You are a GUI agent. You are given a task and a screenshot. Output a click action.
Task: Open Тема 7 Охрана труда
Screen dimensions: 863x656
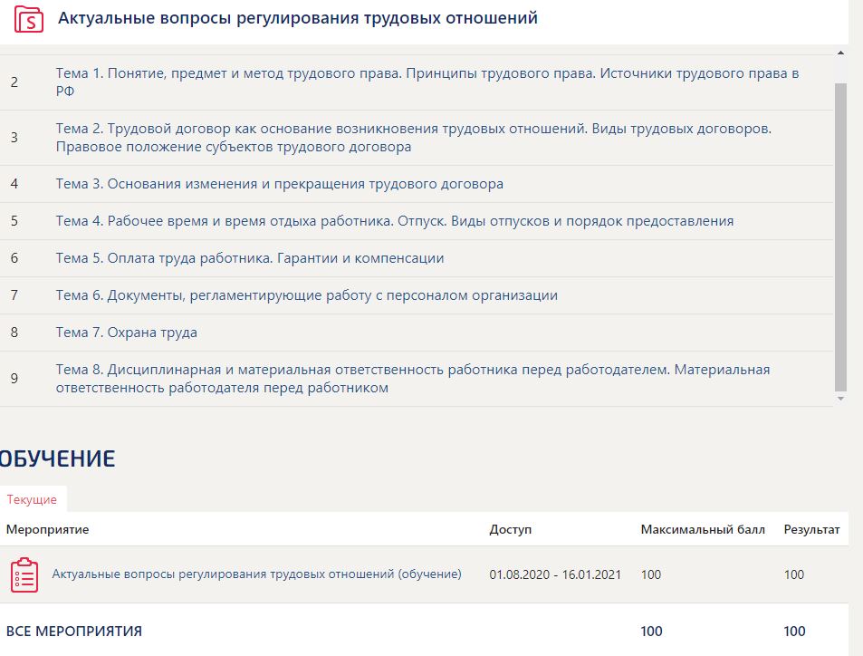pyautogui.click(x=126, y=333)
